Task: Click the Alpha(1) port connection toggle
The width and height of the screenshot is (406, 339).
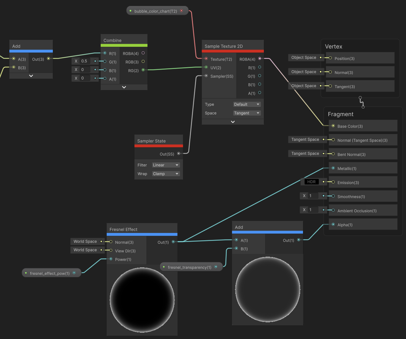Action: tap(333, 224)
